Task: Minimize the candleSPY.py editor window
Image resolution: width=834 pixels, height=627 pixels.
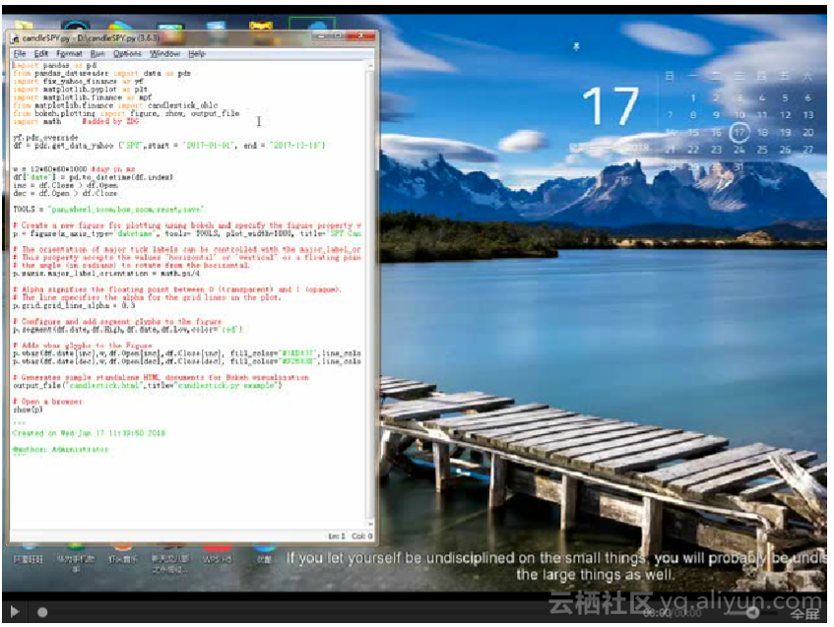Action: coord(321,35)
